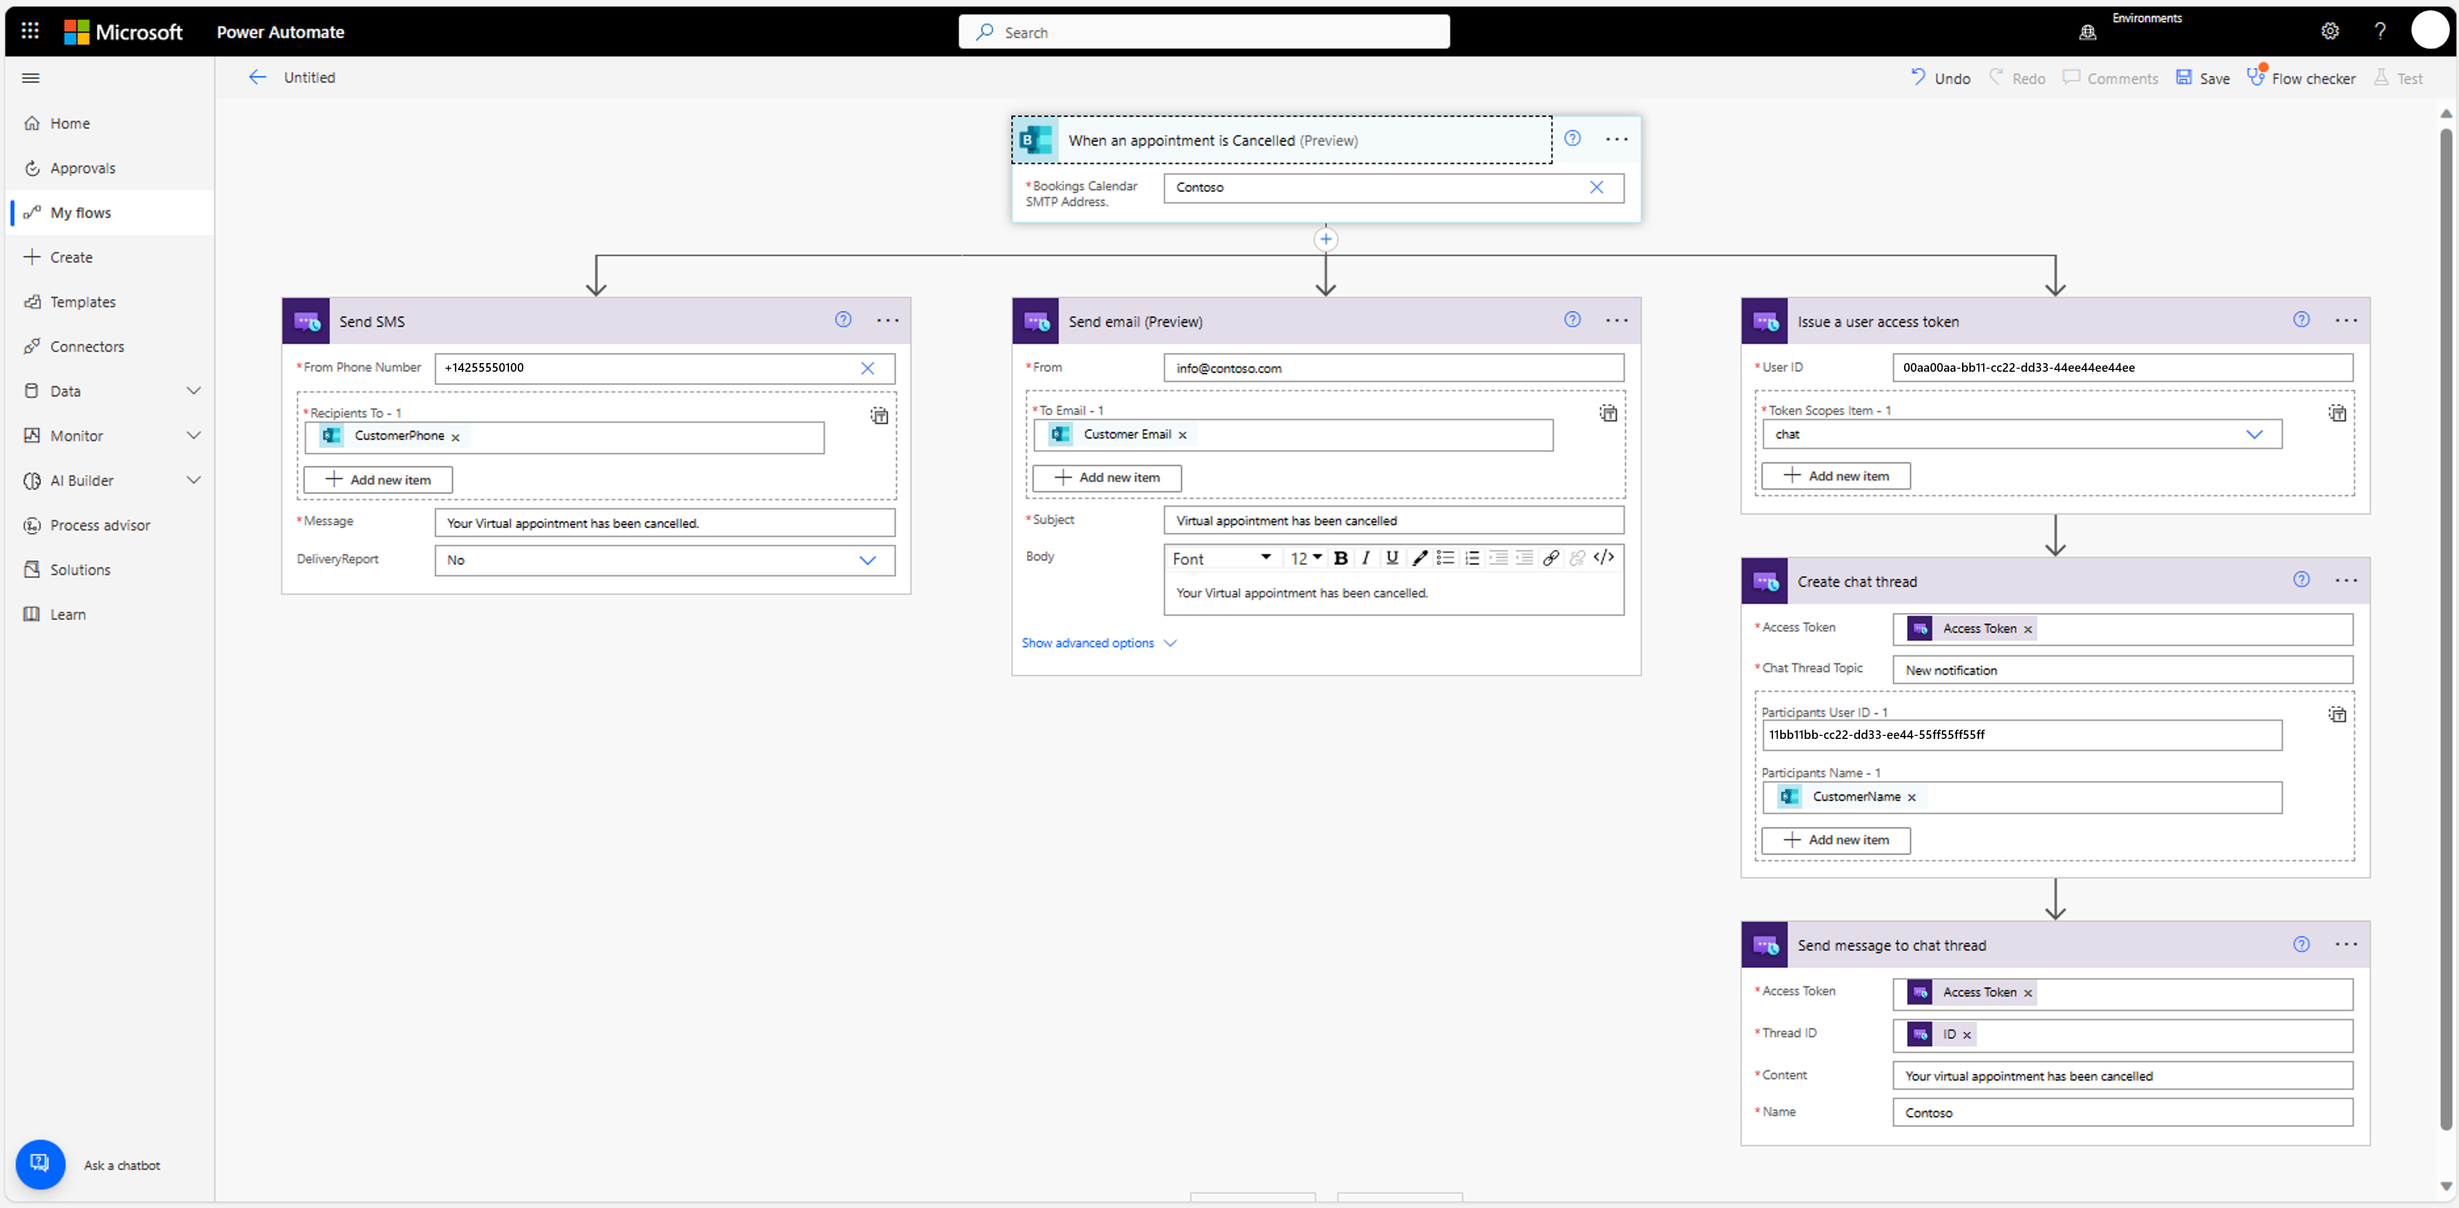Image resolution: width=2459 pixels, height=1208 pixels.
Task: Open the trigger card's ellipsis menu
Action: click(x=1616, y=139)
